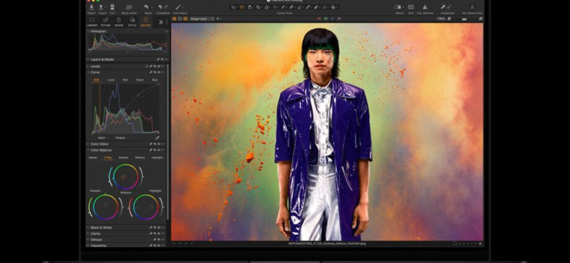Switch to the Library tool tab
The width and height of the screenshot is (570, 263).
(92, 22)
